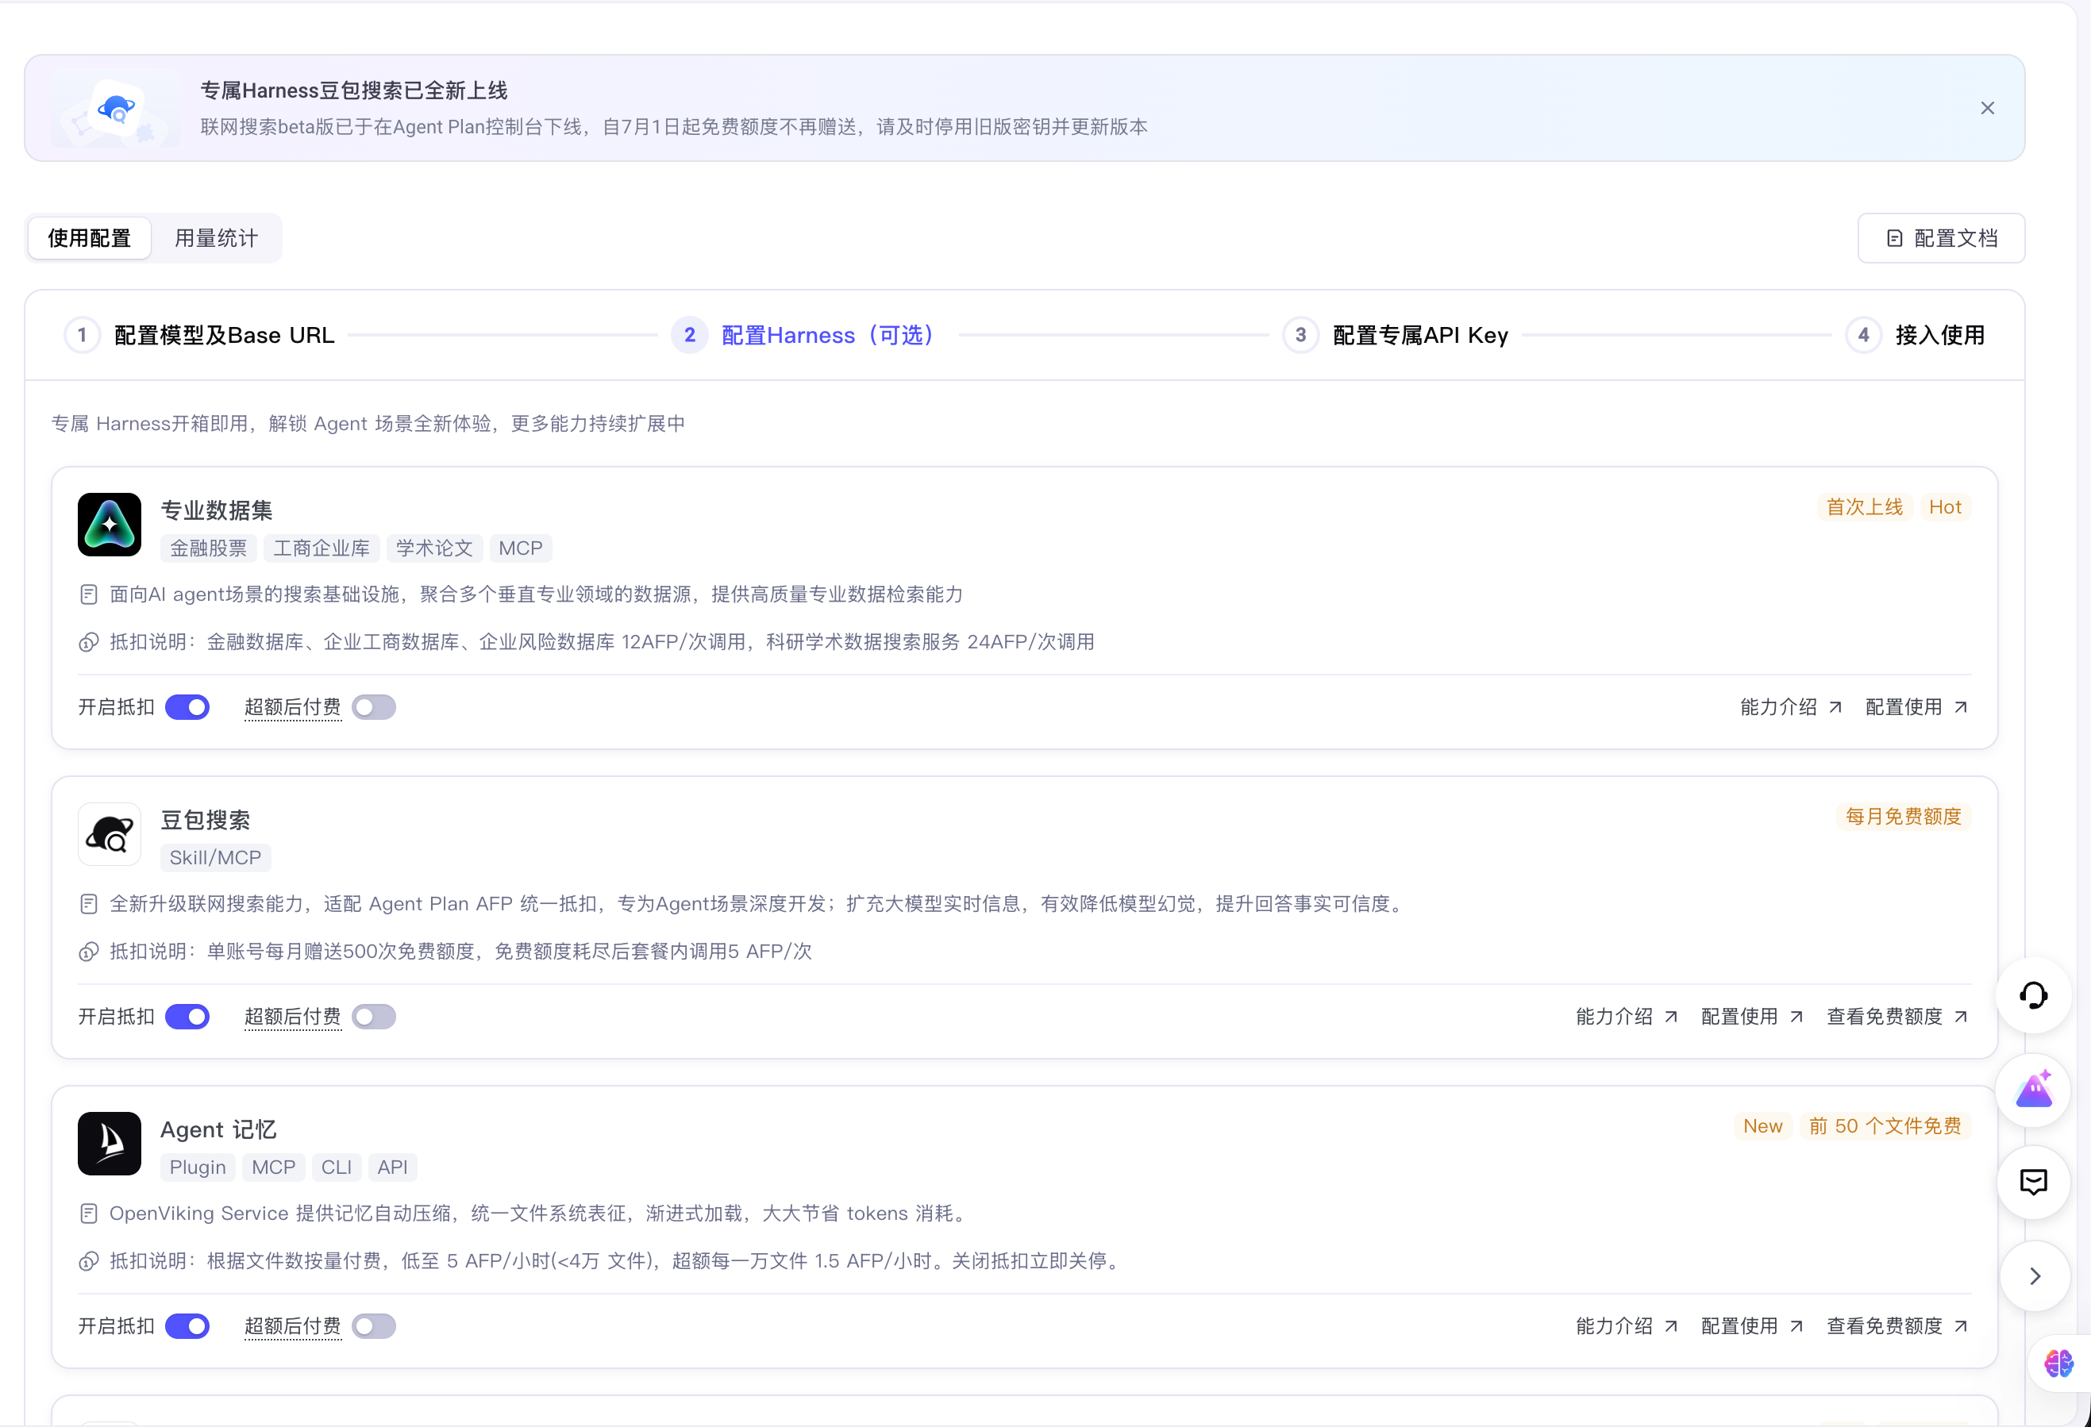The height and width of the screenshot is (1427, 2091).
Task: Open 配置使用 link for Agent 记忆
Action: 1752,1326
